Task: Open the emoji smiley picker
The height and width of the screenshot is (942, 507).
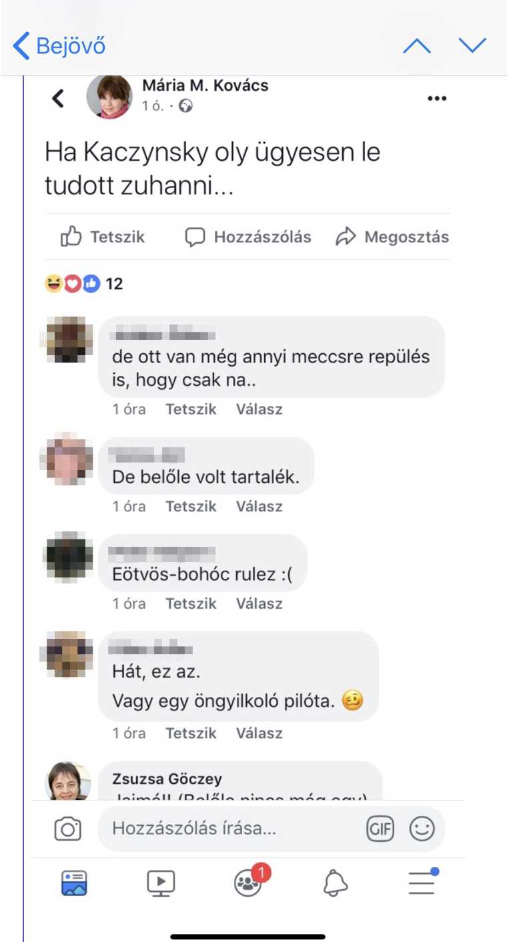Action: point(422,829)
